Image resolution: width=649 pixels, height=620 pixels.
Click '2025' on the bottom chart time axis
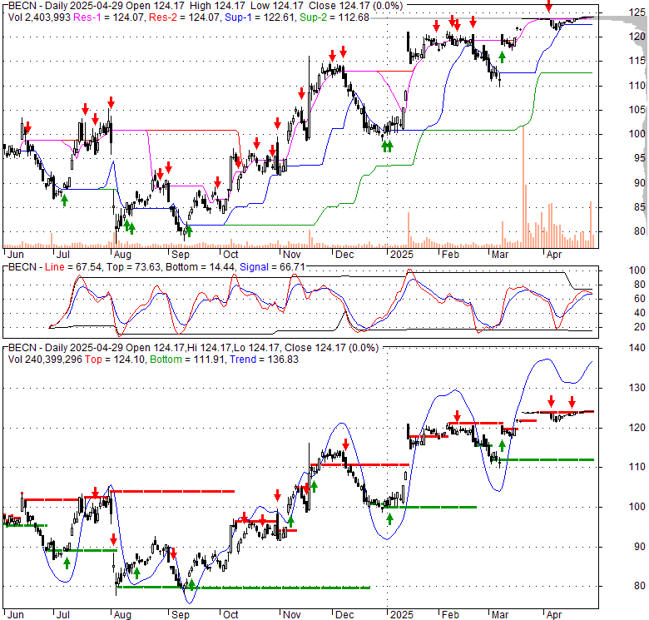[402, 615]
